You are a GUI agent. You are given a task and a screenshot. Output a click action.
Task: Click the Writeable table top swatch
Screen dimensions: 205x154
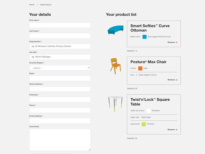click(149, 111)
